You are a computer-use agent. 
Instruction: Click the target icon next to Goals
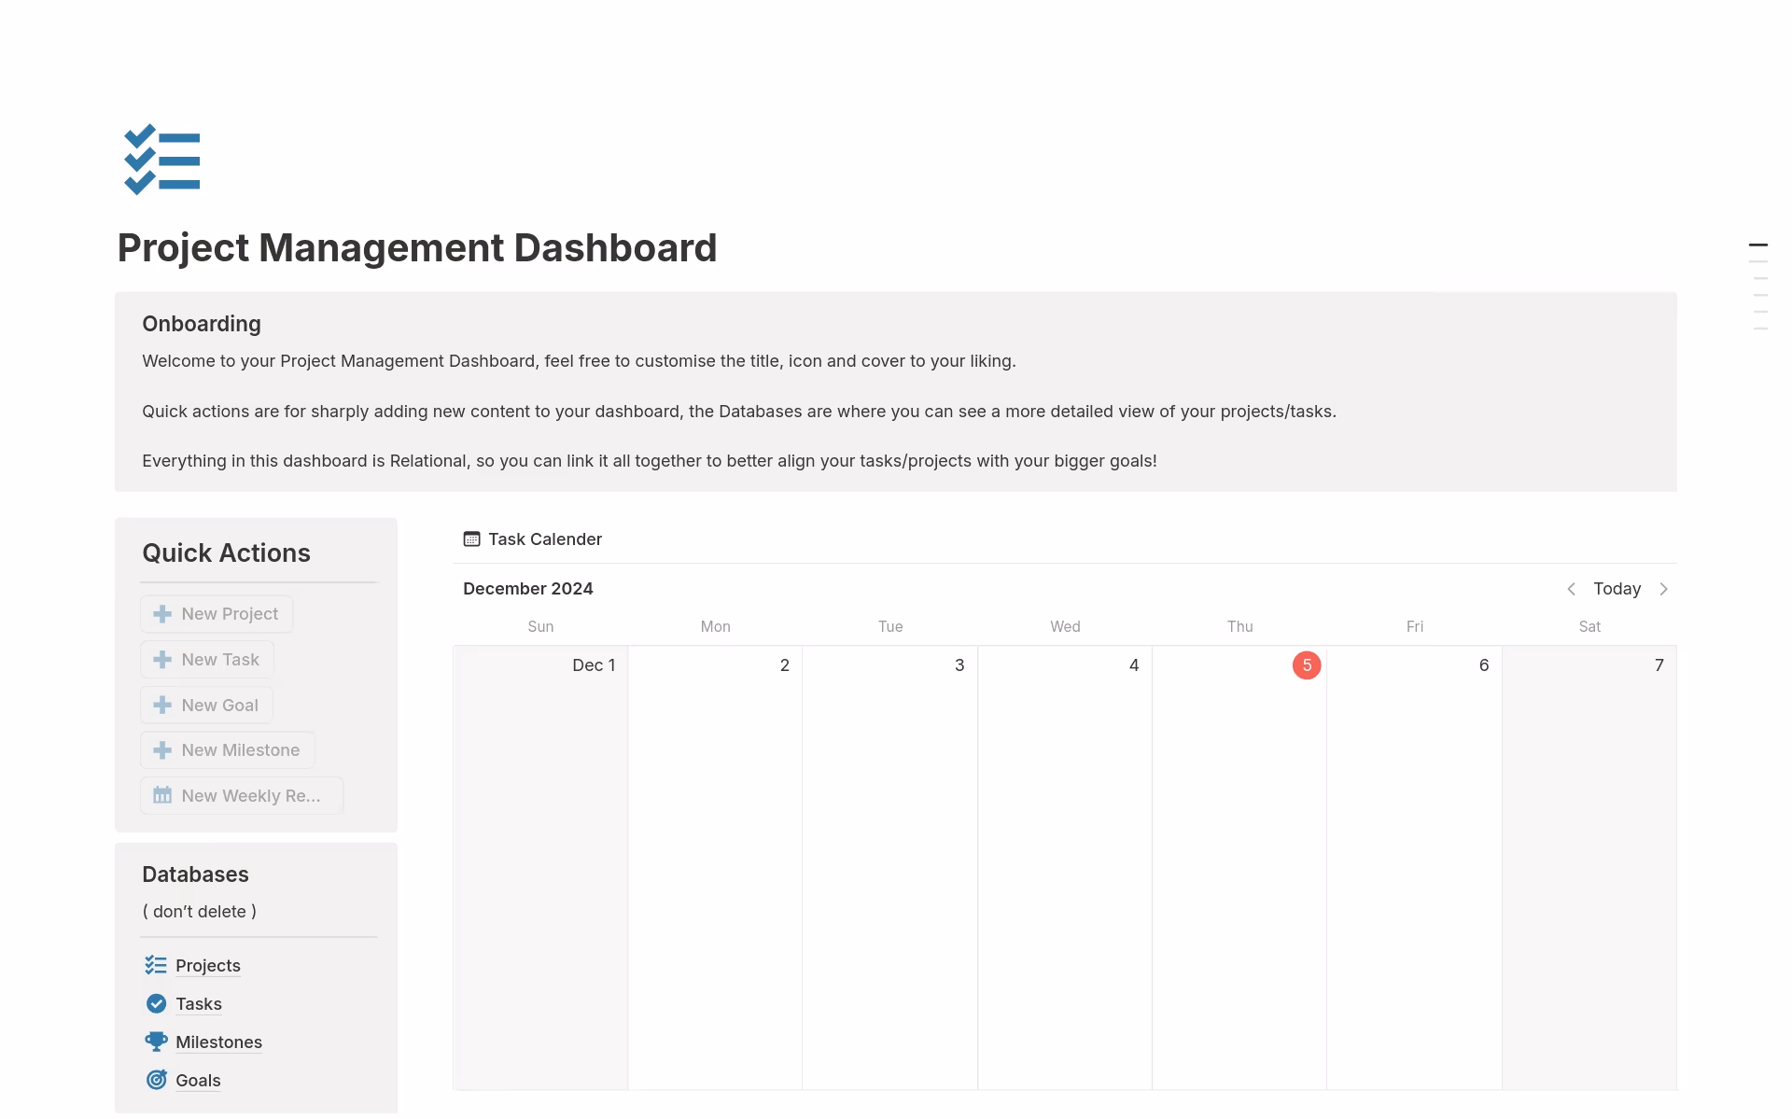click(155, 1080)
